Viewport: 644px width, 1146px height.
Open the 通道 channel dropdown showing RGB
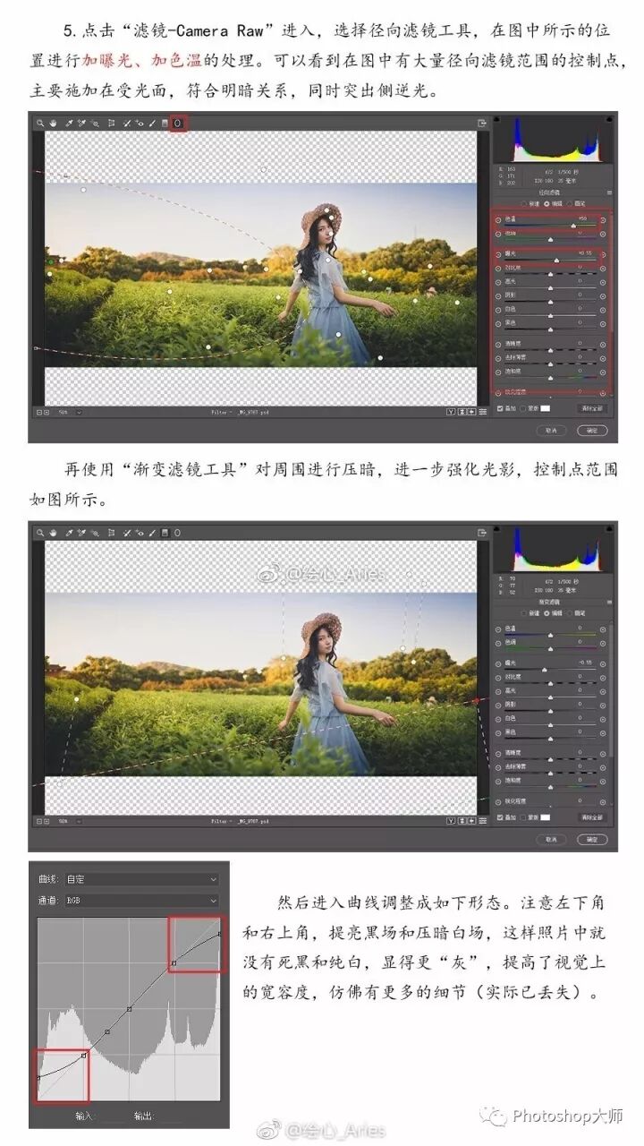(x=140, y=900)
